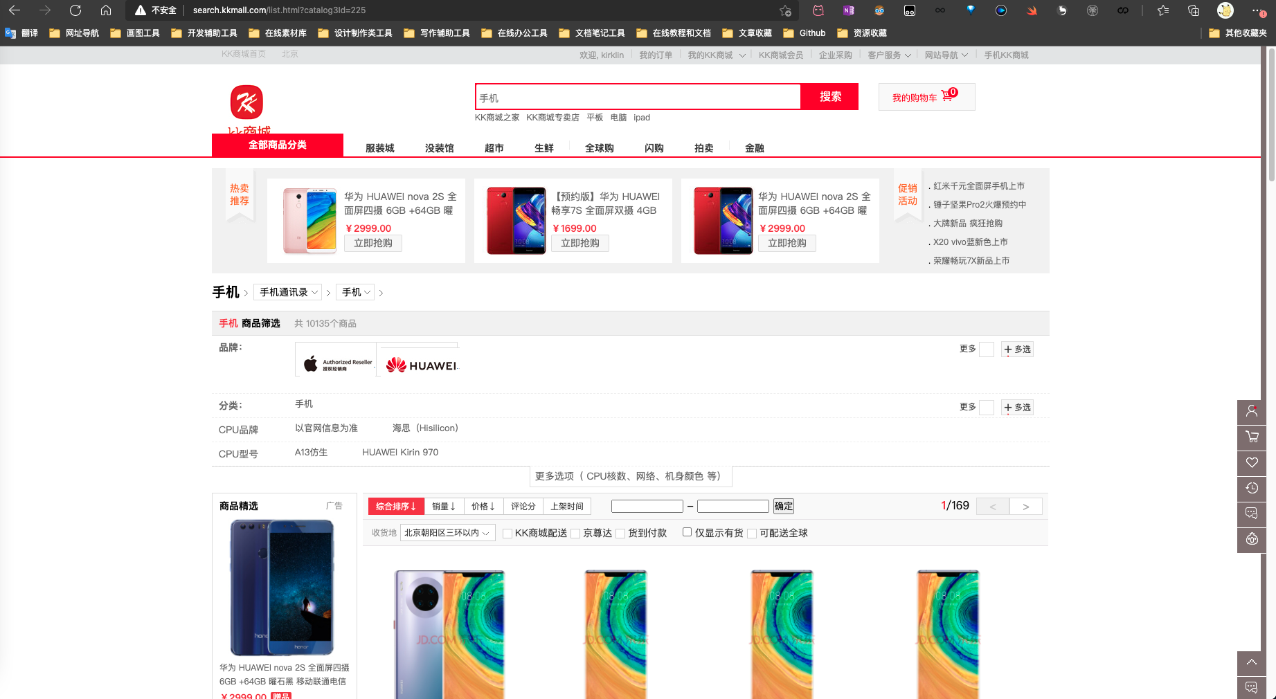Open the 翻译 translate bookmark
This screenshot has width=1276, height=699.
click(x=21, y=33)
